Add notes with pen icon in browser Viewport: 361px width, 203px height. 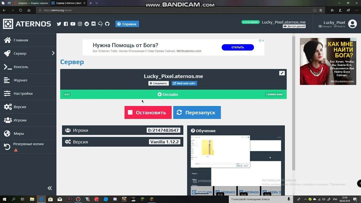[340, 10]
